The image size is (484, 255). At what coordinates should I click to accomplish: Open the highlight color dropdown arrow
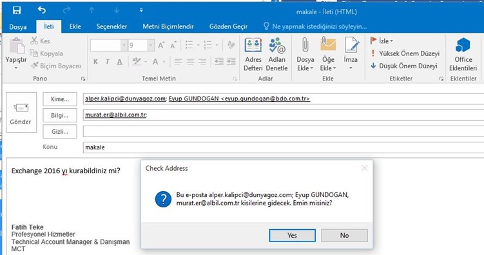pos(146,62)
